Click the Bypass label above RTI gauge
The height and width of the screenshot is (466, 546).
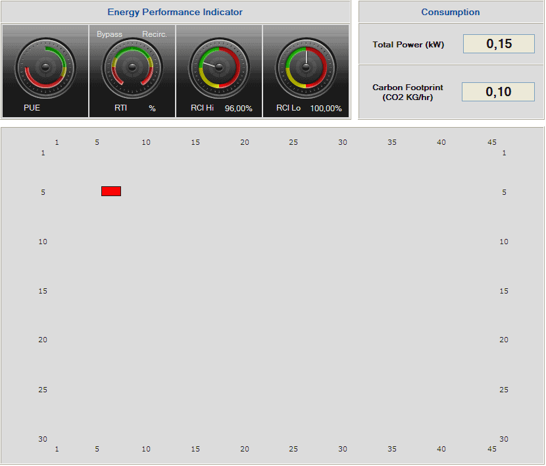pos(109,34)
